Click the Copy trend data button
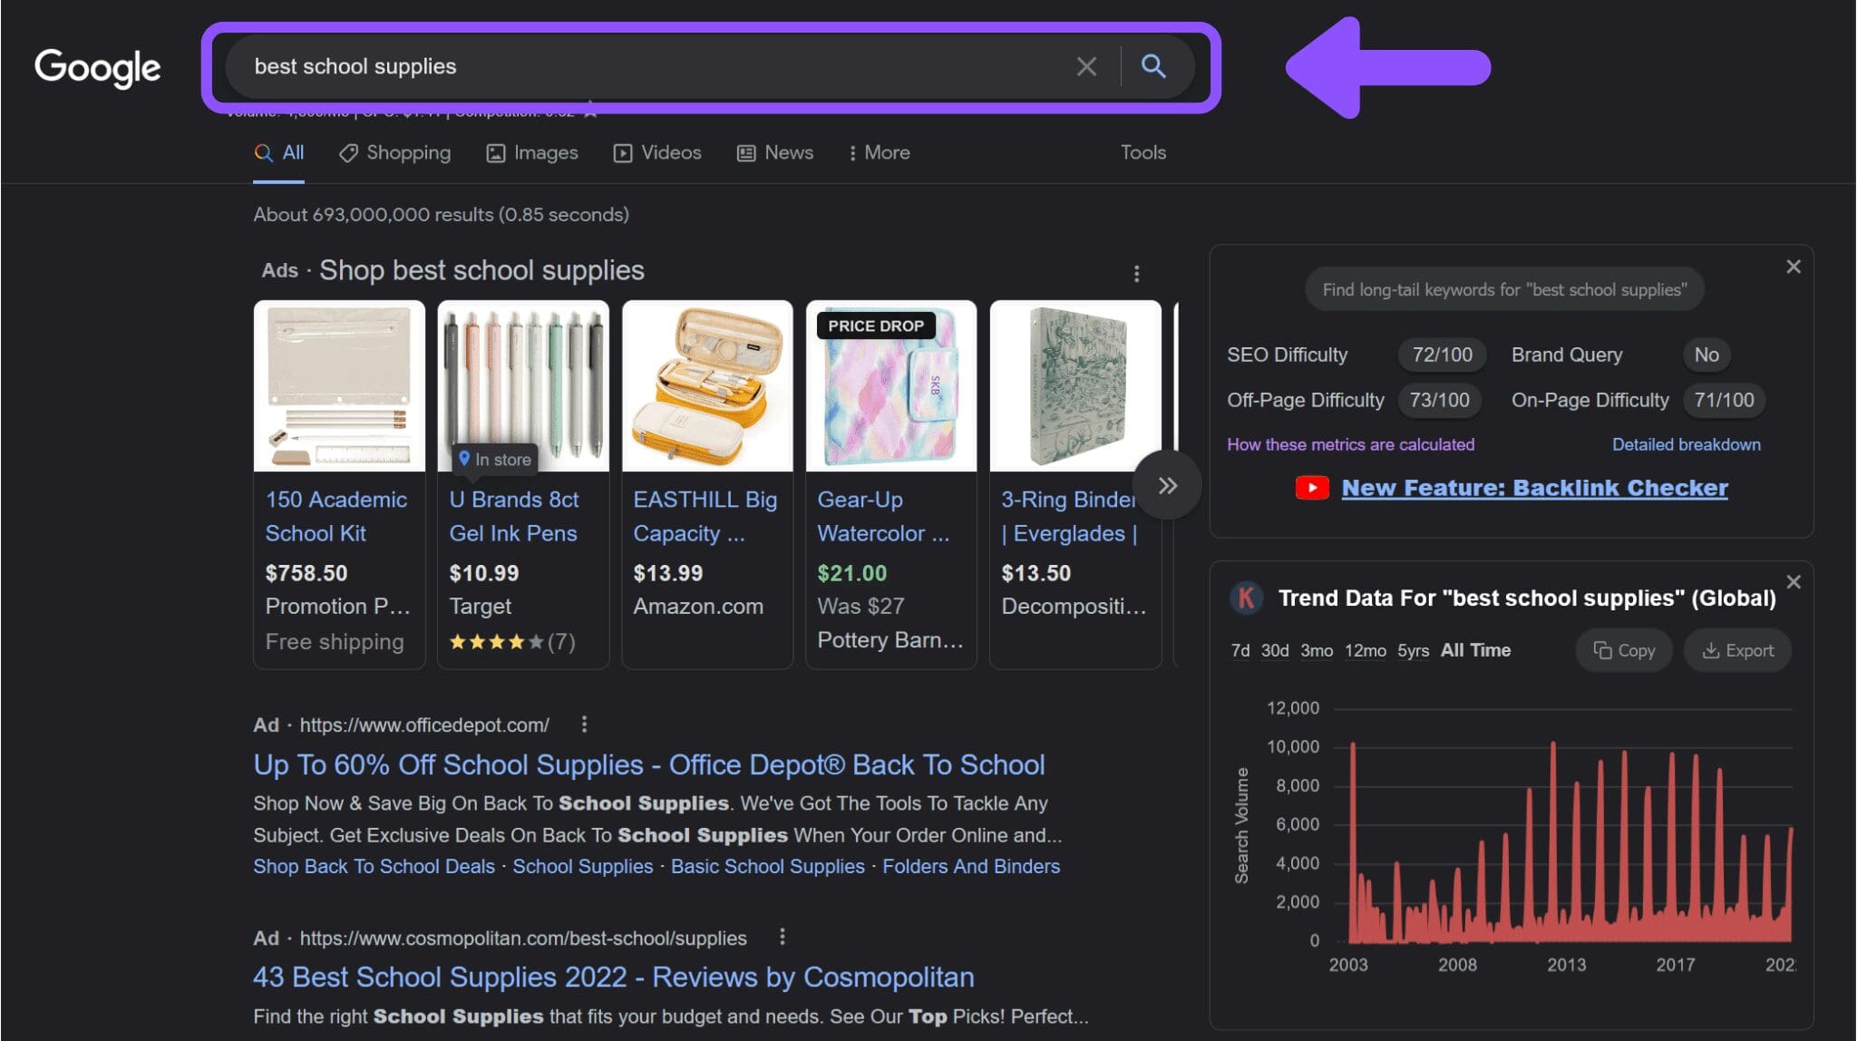The width and height of the screenshot is (1857, 1041). 1623,650
